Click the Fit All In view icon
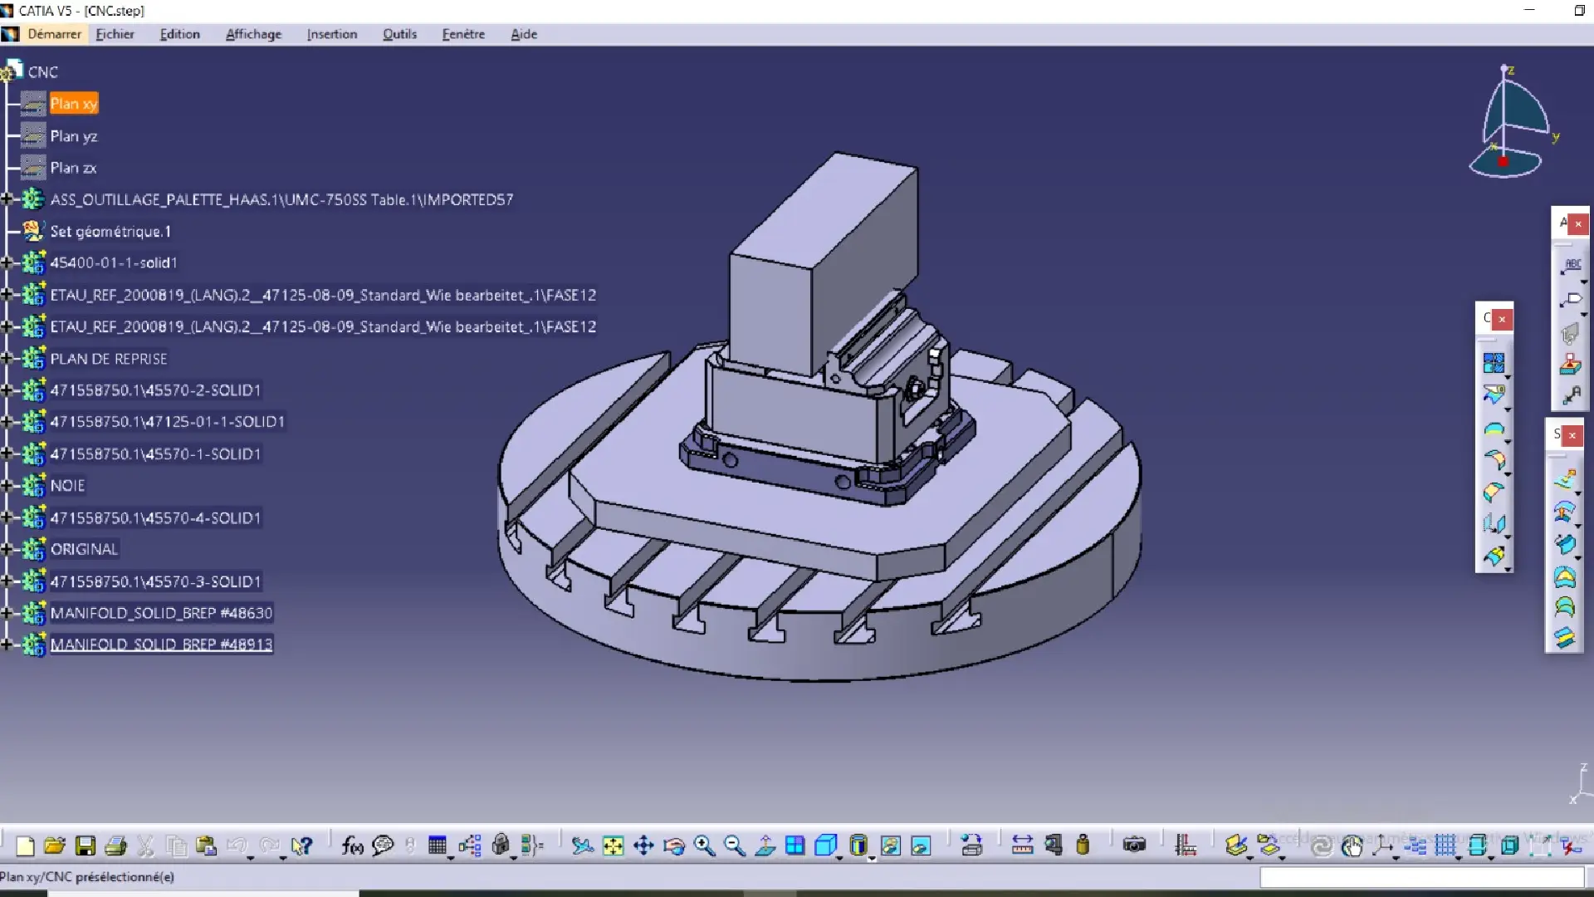This screenshot has height=897, width=1594. click(x=613, y=846)
